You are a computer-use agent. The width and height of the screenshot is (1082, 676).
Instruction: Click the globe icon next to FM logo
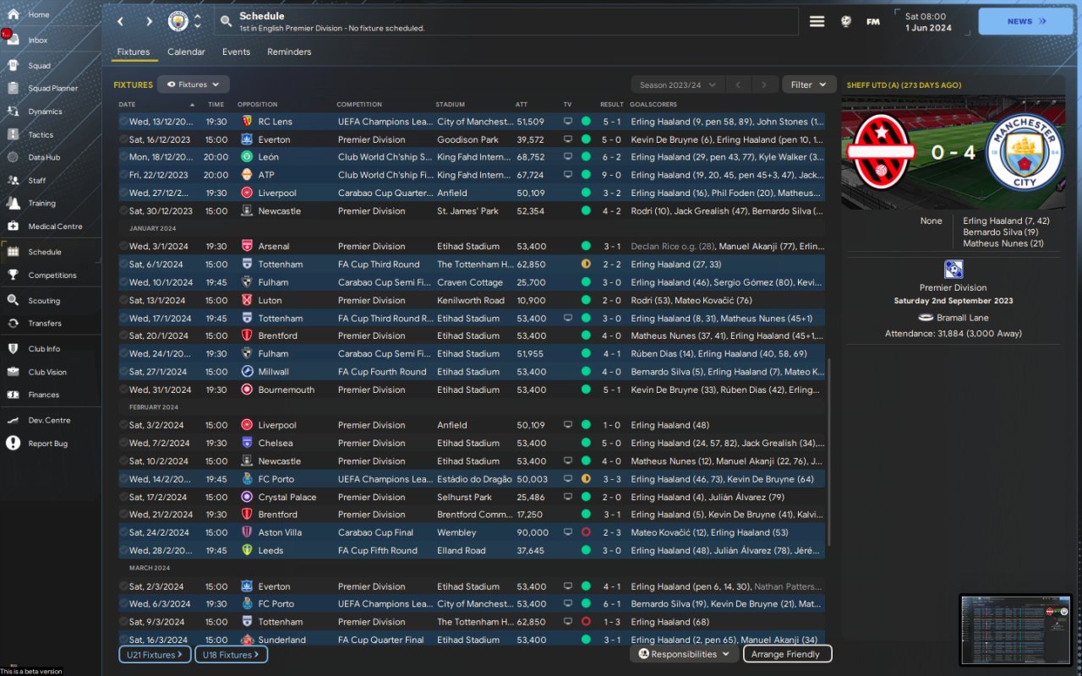click(845, 21)
